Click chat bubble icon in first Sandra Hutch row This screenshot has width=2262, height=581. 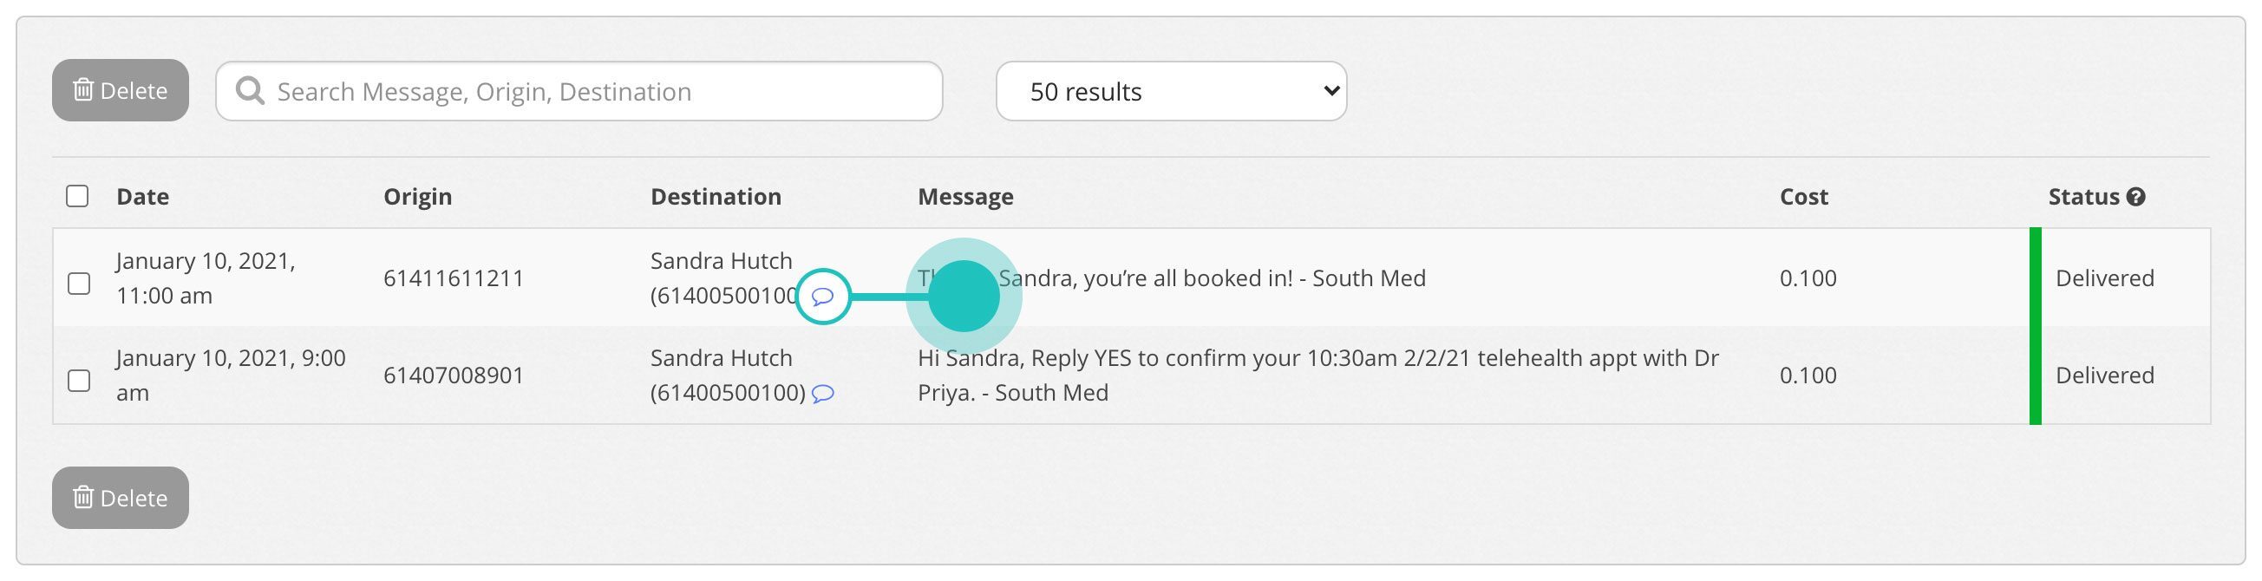tap(823, 297)
